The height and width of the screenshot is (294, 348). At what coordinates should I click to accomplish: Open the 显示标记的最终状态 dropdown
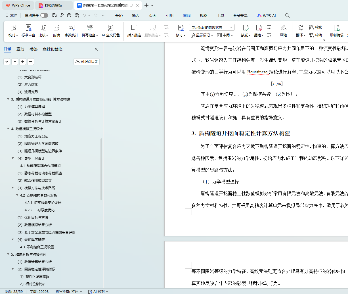(212, 27)
